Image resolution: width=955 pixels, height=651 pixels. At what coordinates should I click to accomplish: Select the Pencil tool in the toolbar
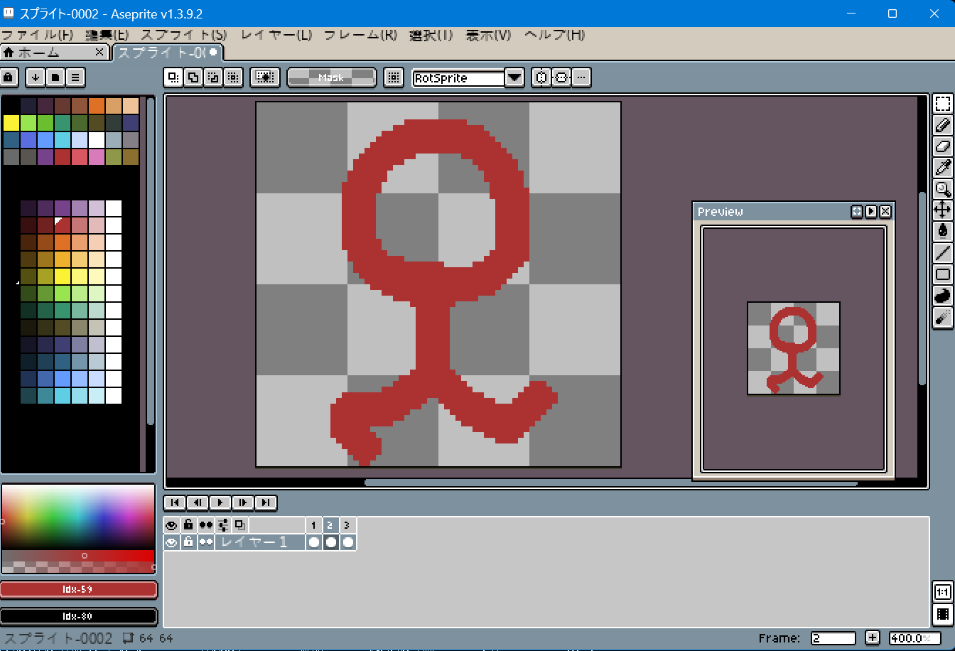click(x=943, y=125)
